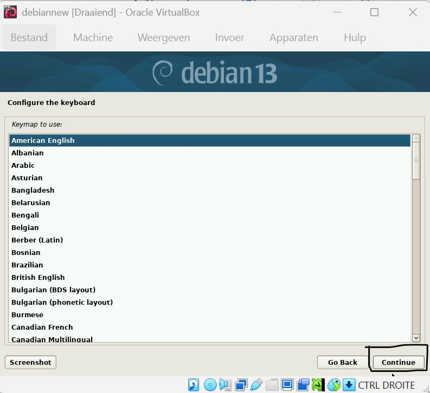Screen dimensions: 430x393
Task: Click the recording status icon
Action: pyautogui.click(x=303, y=385)
